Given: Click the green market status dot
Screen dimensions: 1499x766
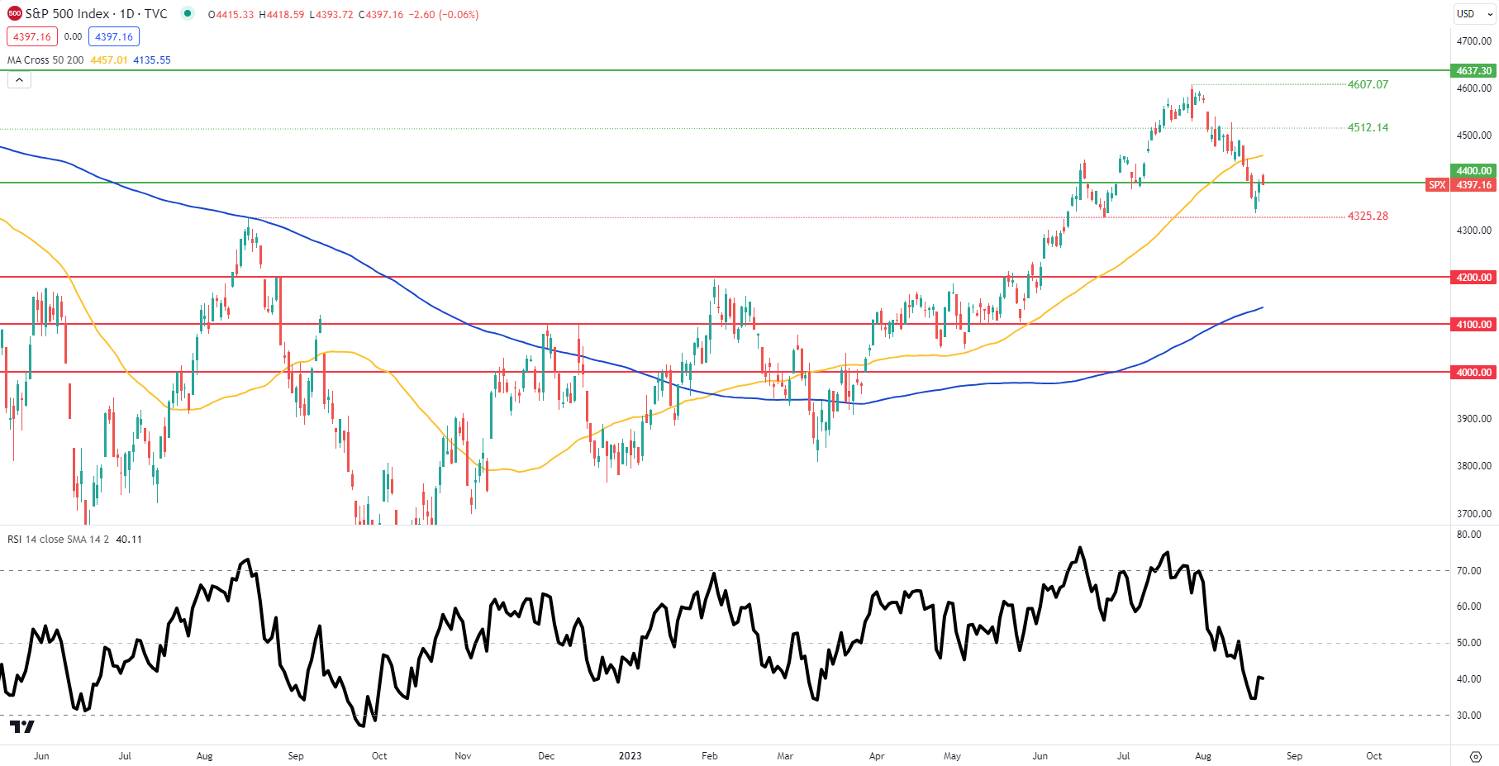Looking at the screenshot, I should pos(188,14).
